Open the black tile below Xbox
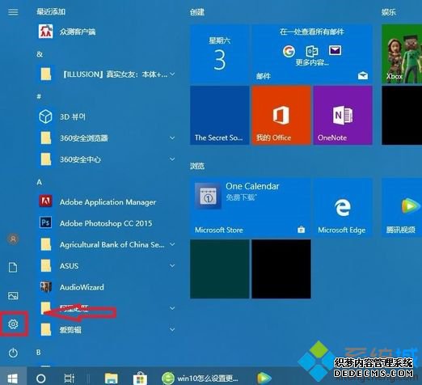This screenshot has width=422, height=385. (402, 116)
